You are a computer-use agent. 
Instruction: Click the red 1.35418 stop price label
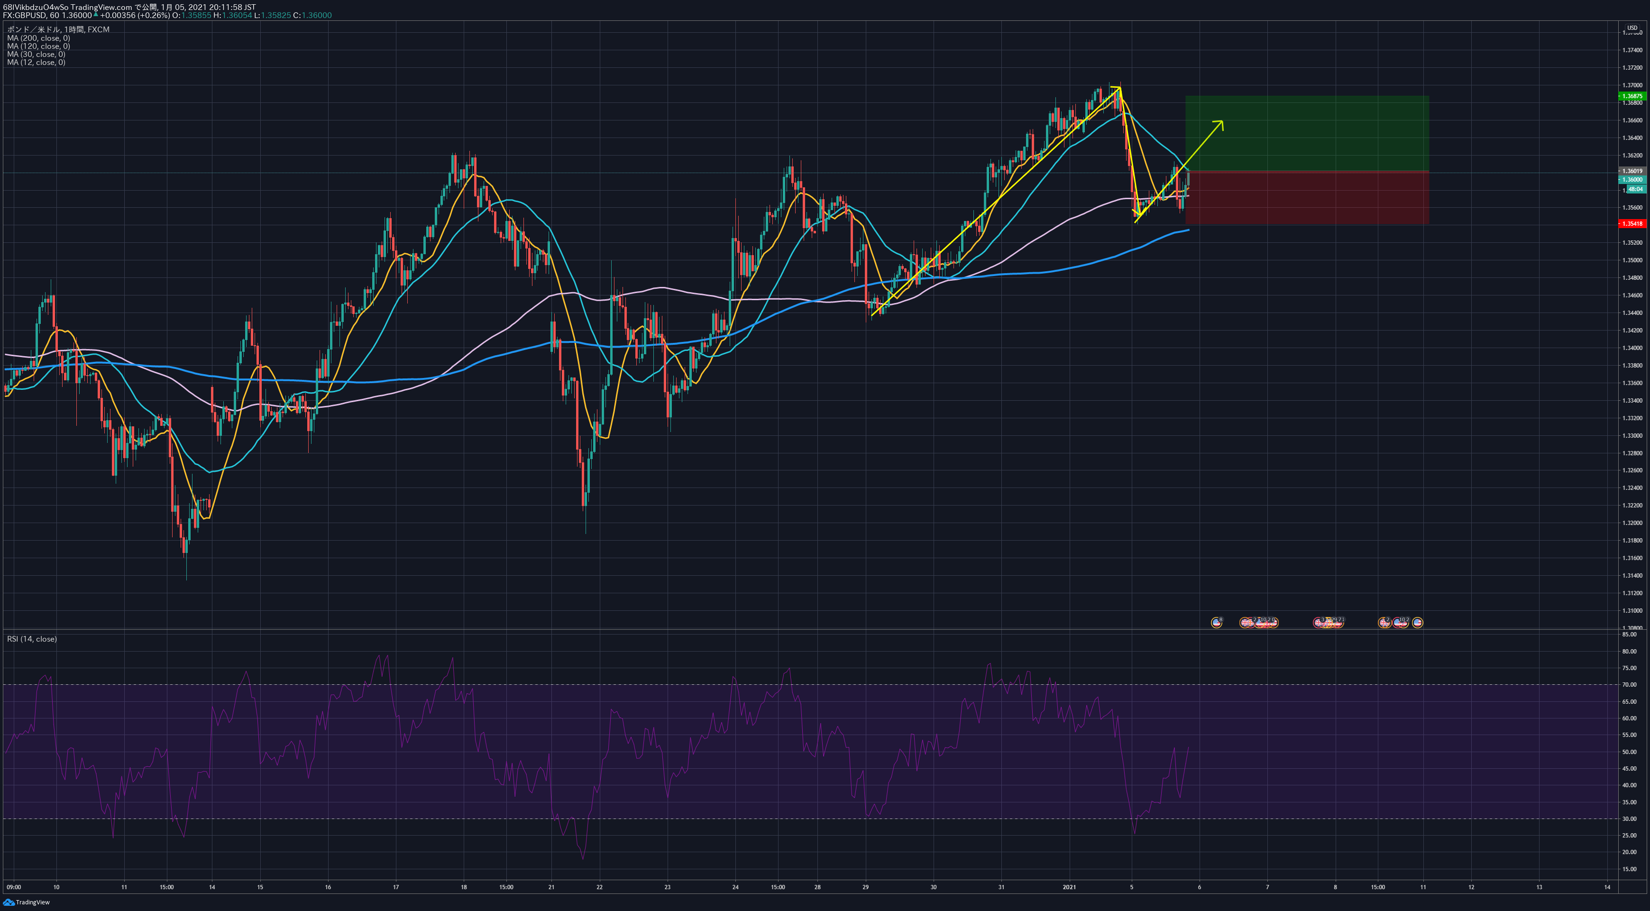(1633, 223)
